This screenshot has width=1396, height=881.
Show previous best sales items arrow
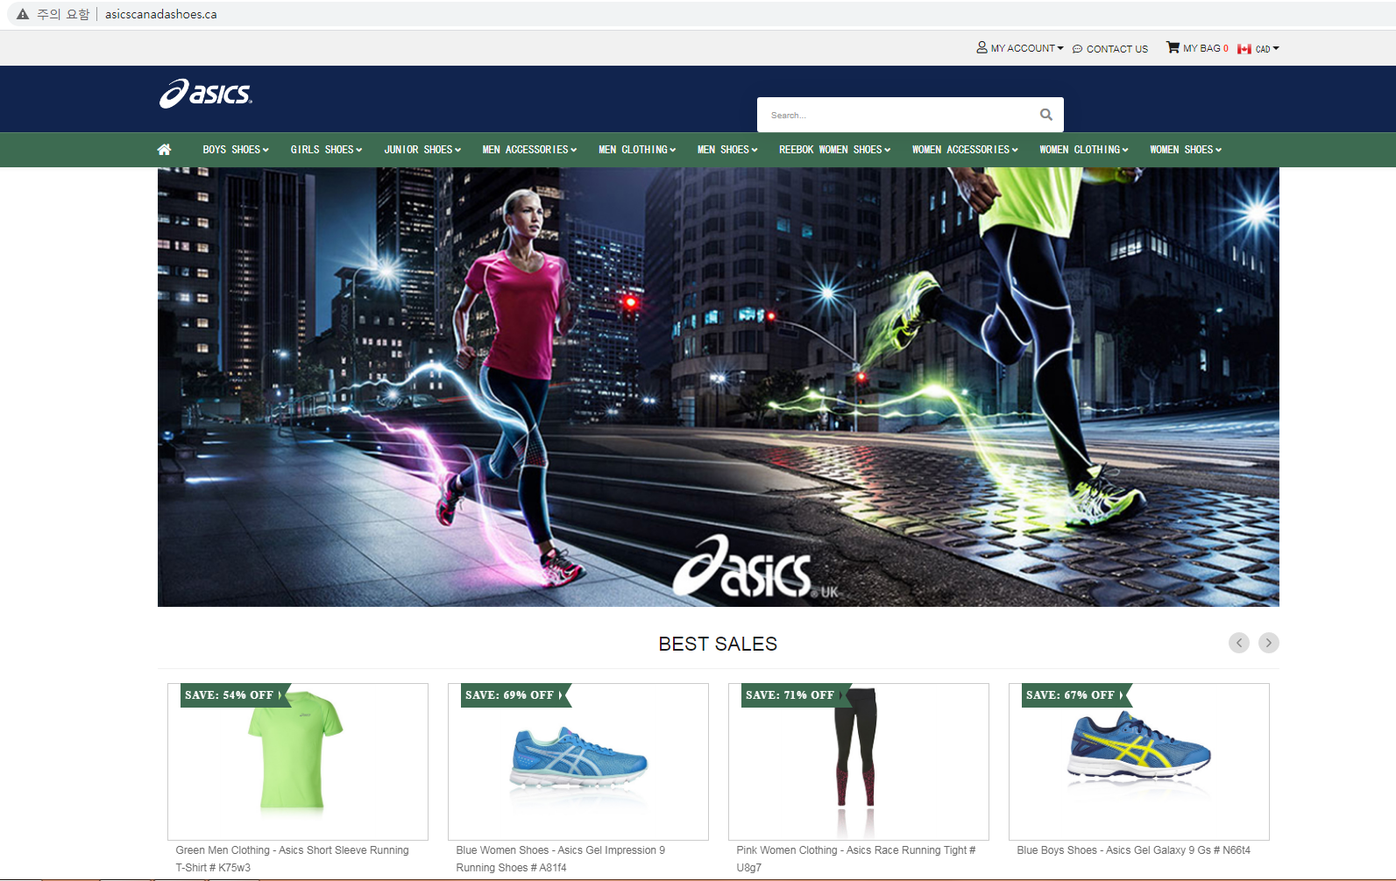(1239, 643)
